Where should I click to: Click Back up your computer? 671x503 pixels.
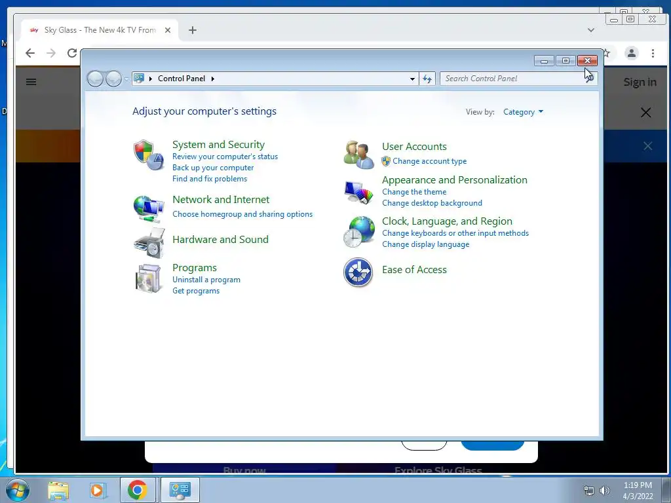pyautogui.click(x=213, y=168)
